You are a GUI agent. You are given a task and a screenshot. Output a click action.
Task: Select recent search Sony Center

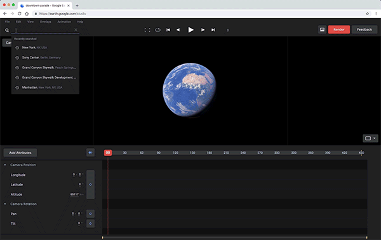pyautogui.click(x=45, y=58)
